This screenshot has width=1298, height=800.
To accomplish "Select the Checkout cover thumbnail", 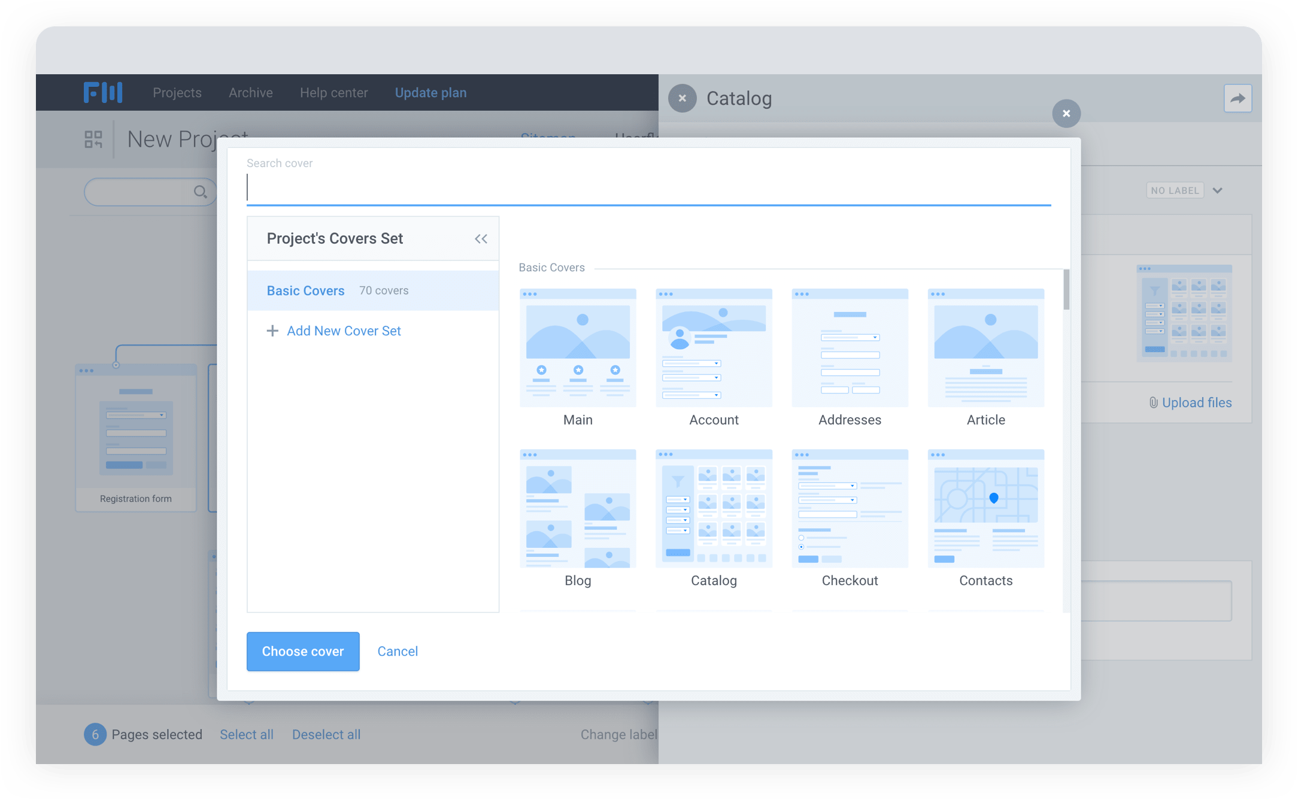I will [x=850, y=508].
